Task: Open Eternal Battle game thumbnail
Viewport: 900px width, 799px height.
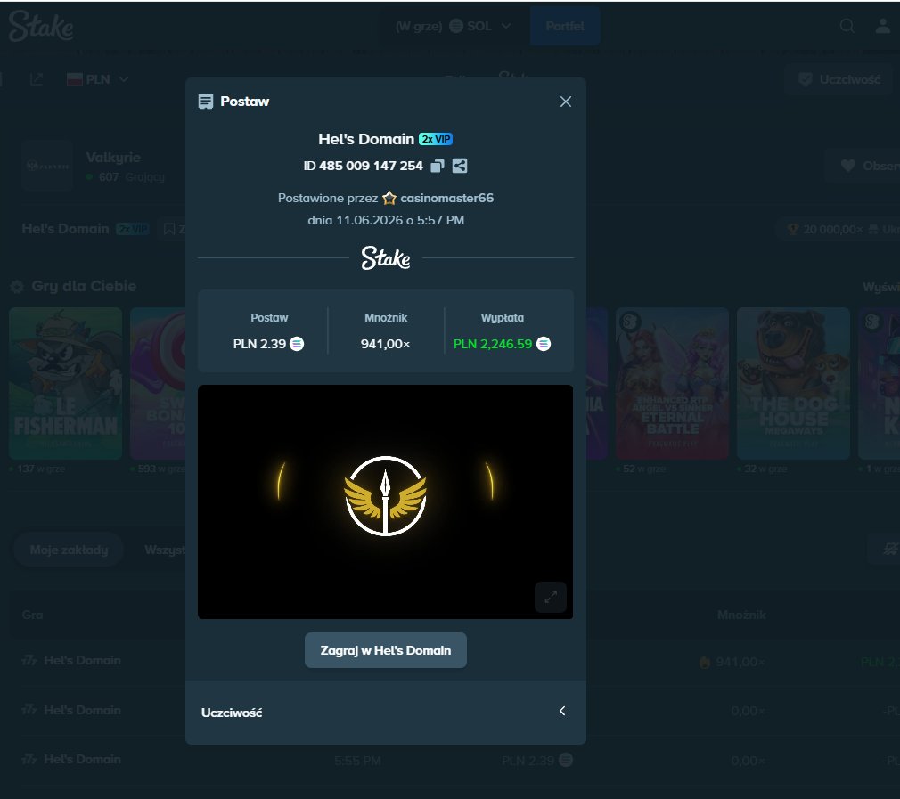Action: pyautogui.click(x=672, y=383)
